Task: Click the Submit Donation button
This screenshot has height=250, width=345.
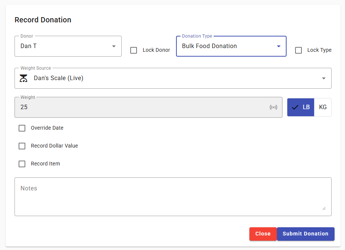Action: [305, 234]
